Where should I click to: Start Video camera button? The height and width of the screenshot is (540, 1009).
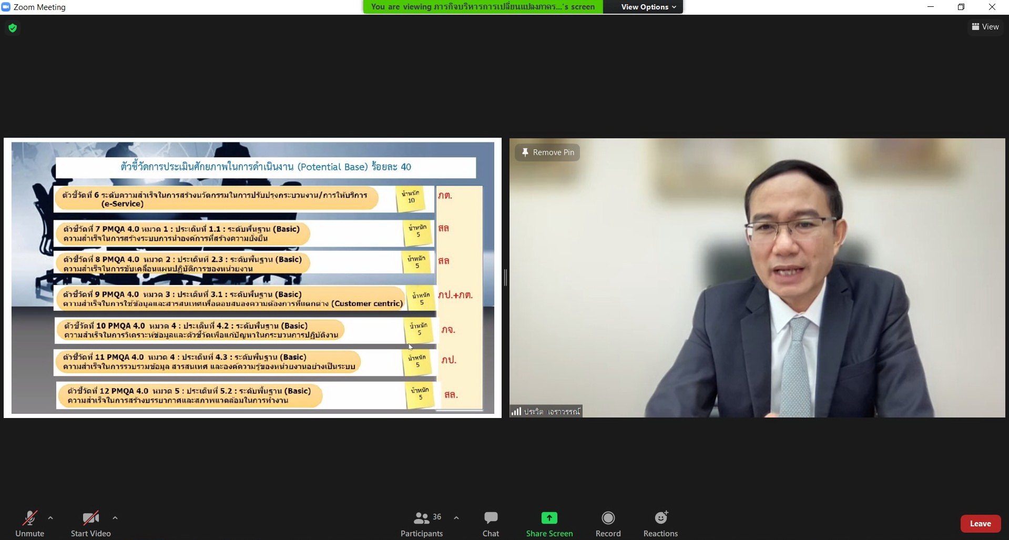pos(91,524)
